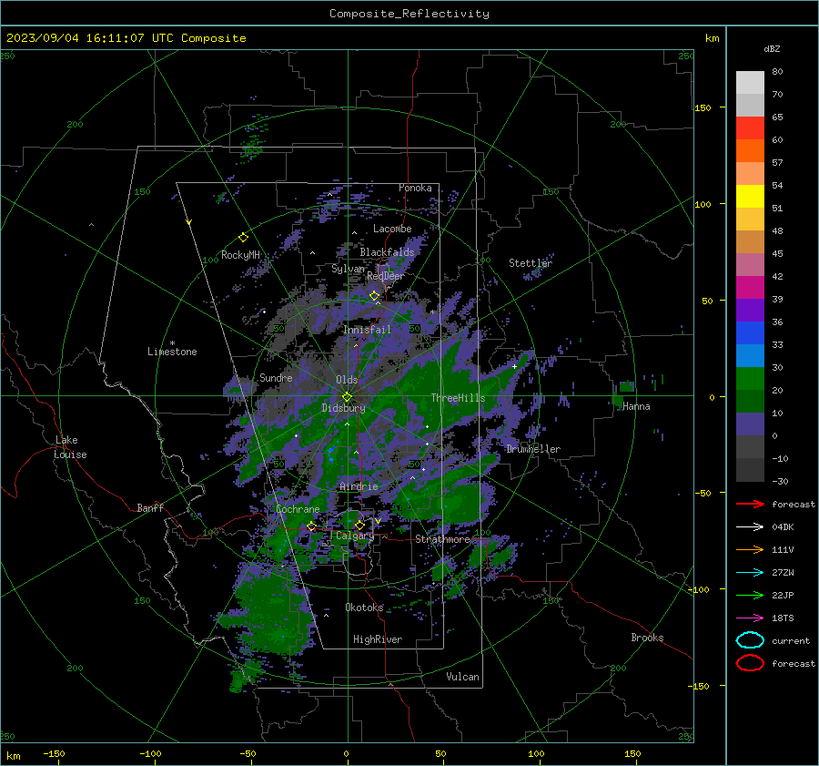Select the bright green 20-30 dBZ swatch
The image size is (819, 766).
pos(750,378)
